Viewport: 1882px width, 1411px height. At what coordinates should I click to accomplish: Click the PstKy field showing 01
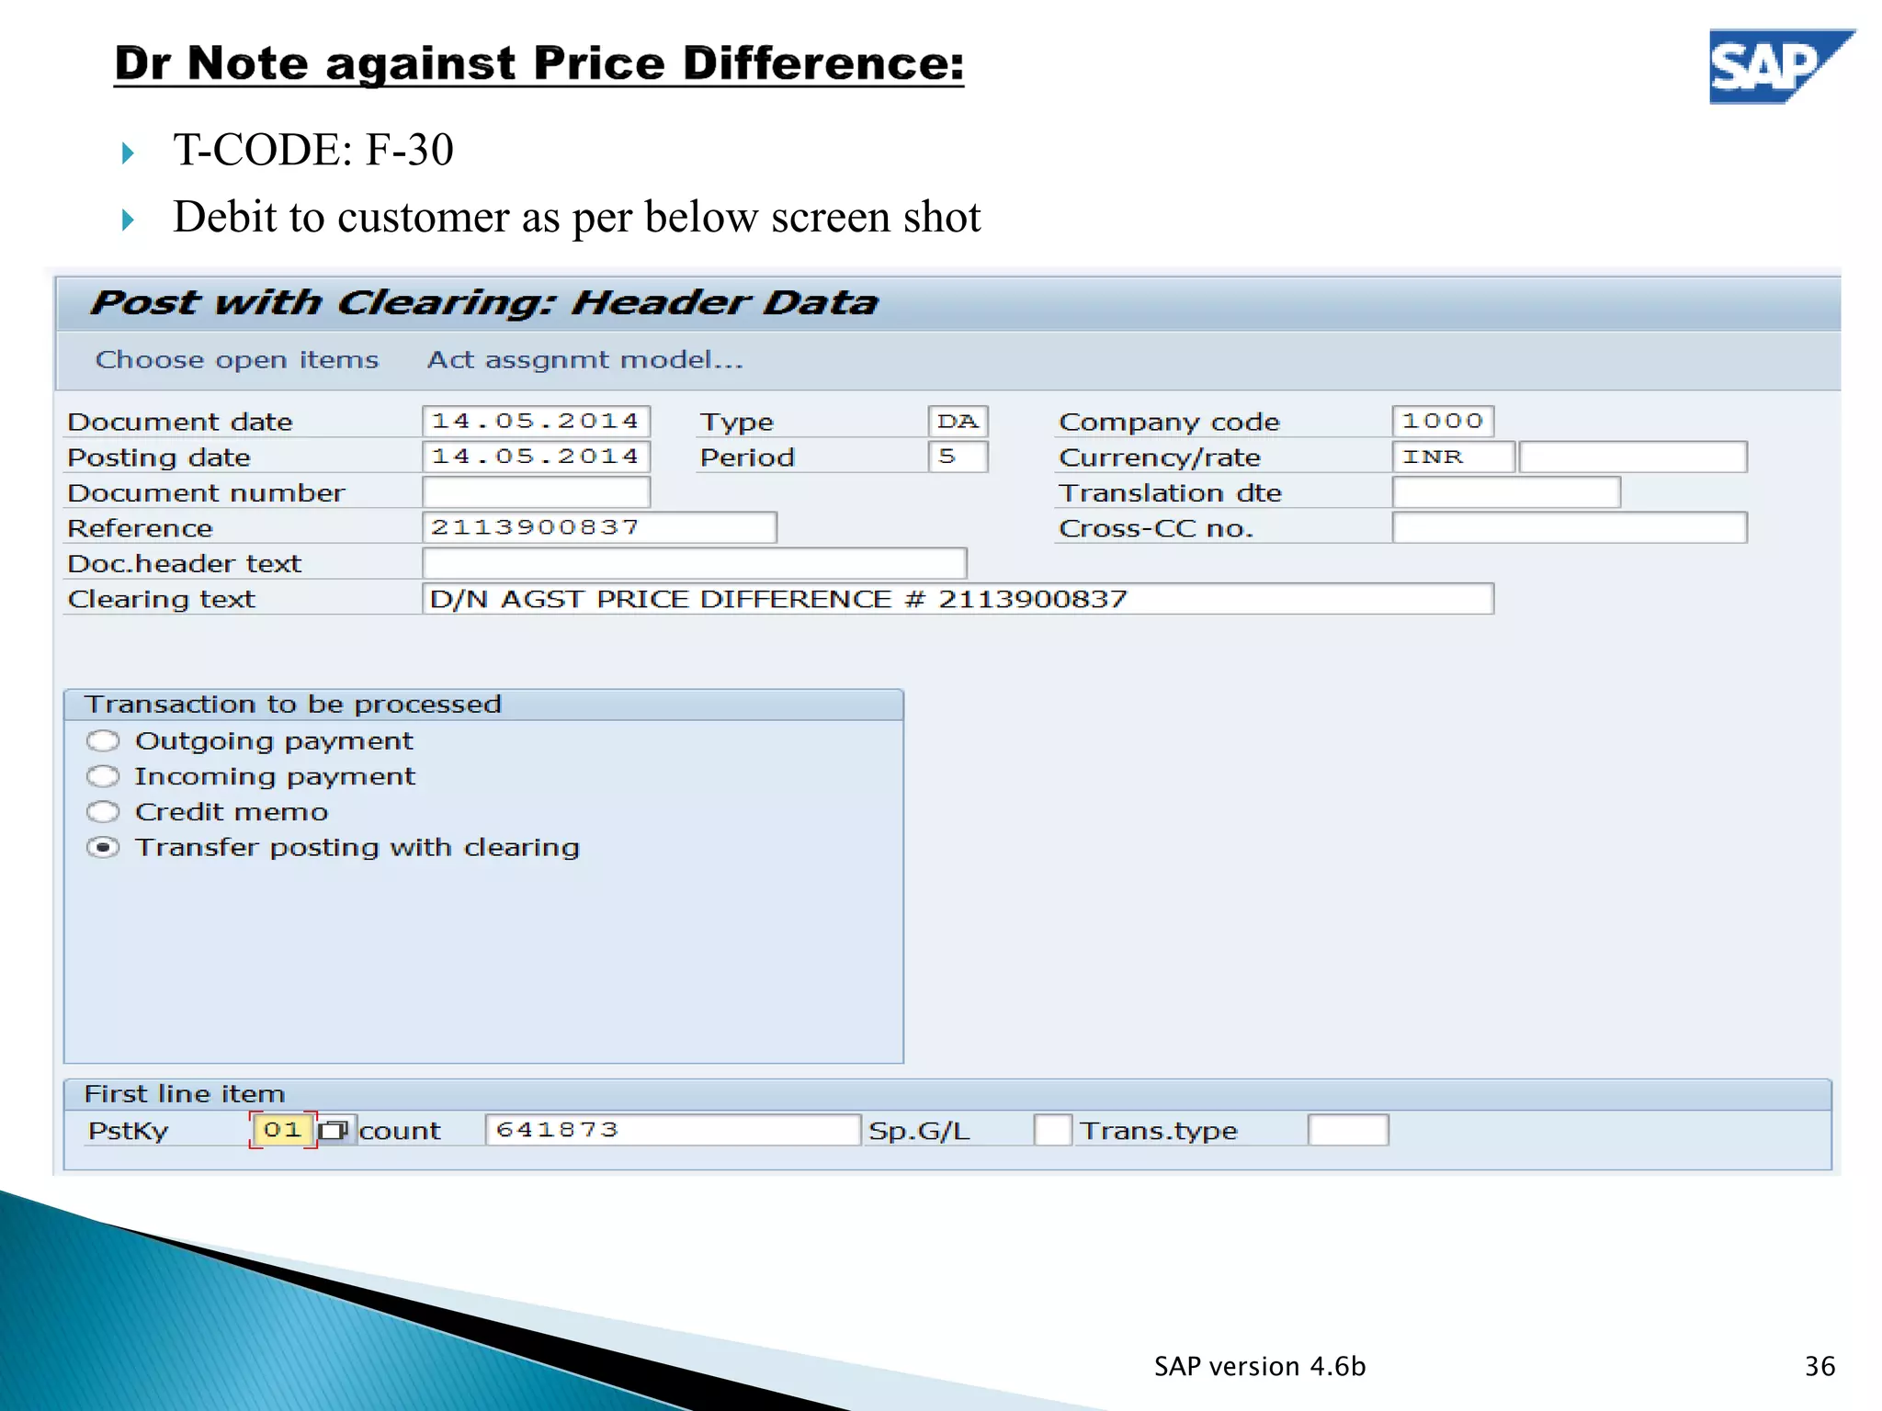coord(283,1129)
